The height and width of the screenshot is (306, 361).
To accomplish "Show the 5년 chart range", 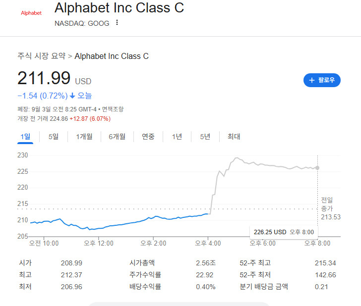I will (x=205, y=137).
